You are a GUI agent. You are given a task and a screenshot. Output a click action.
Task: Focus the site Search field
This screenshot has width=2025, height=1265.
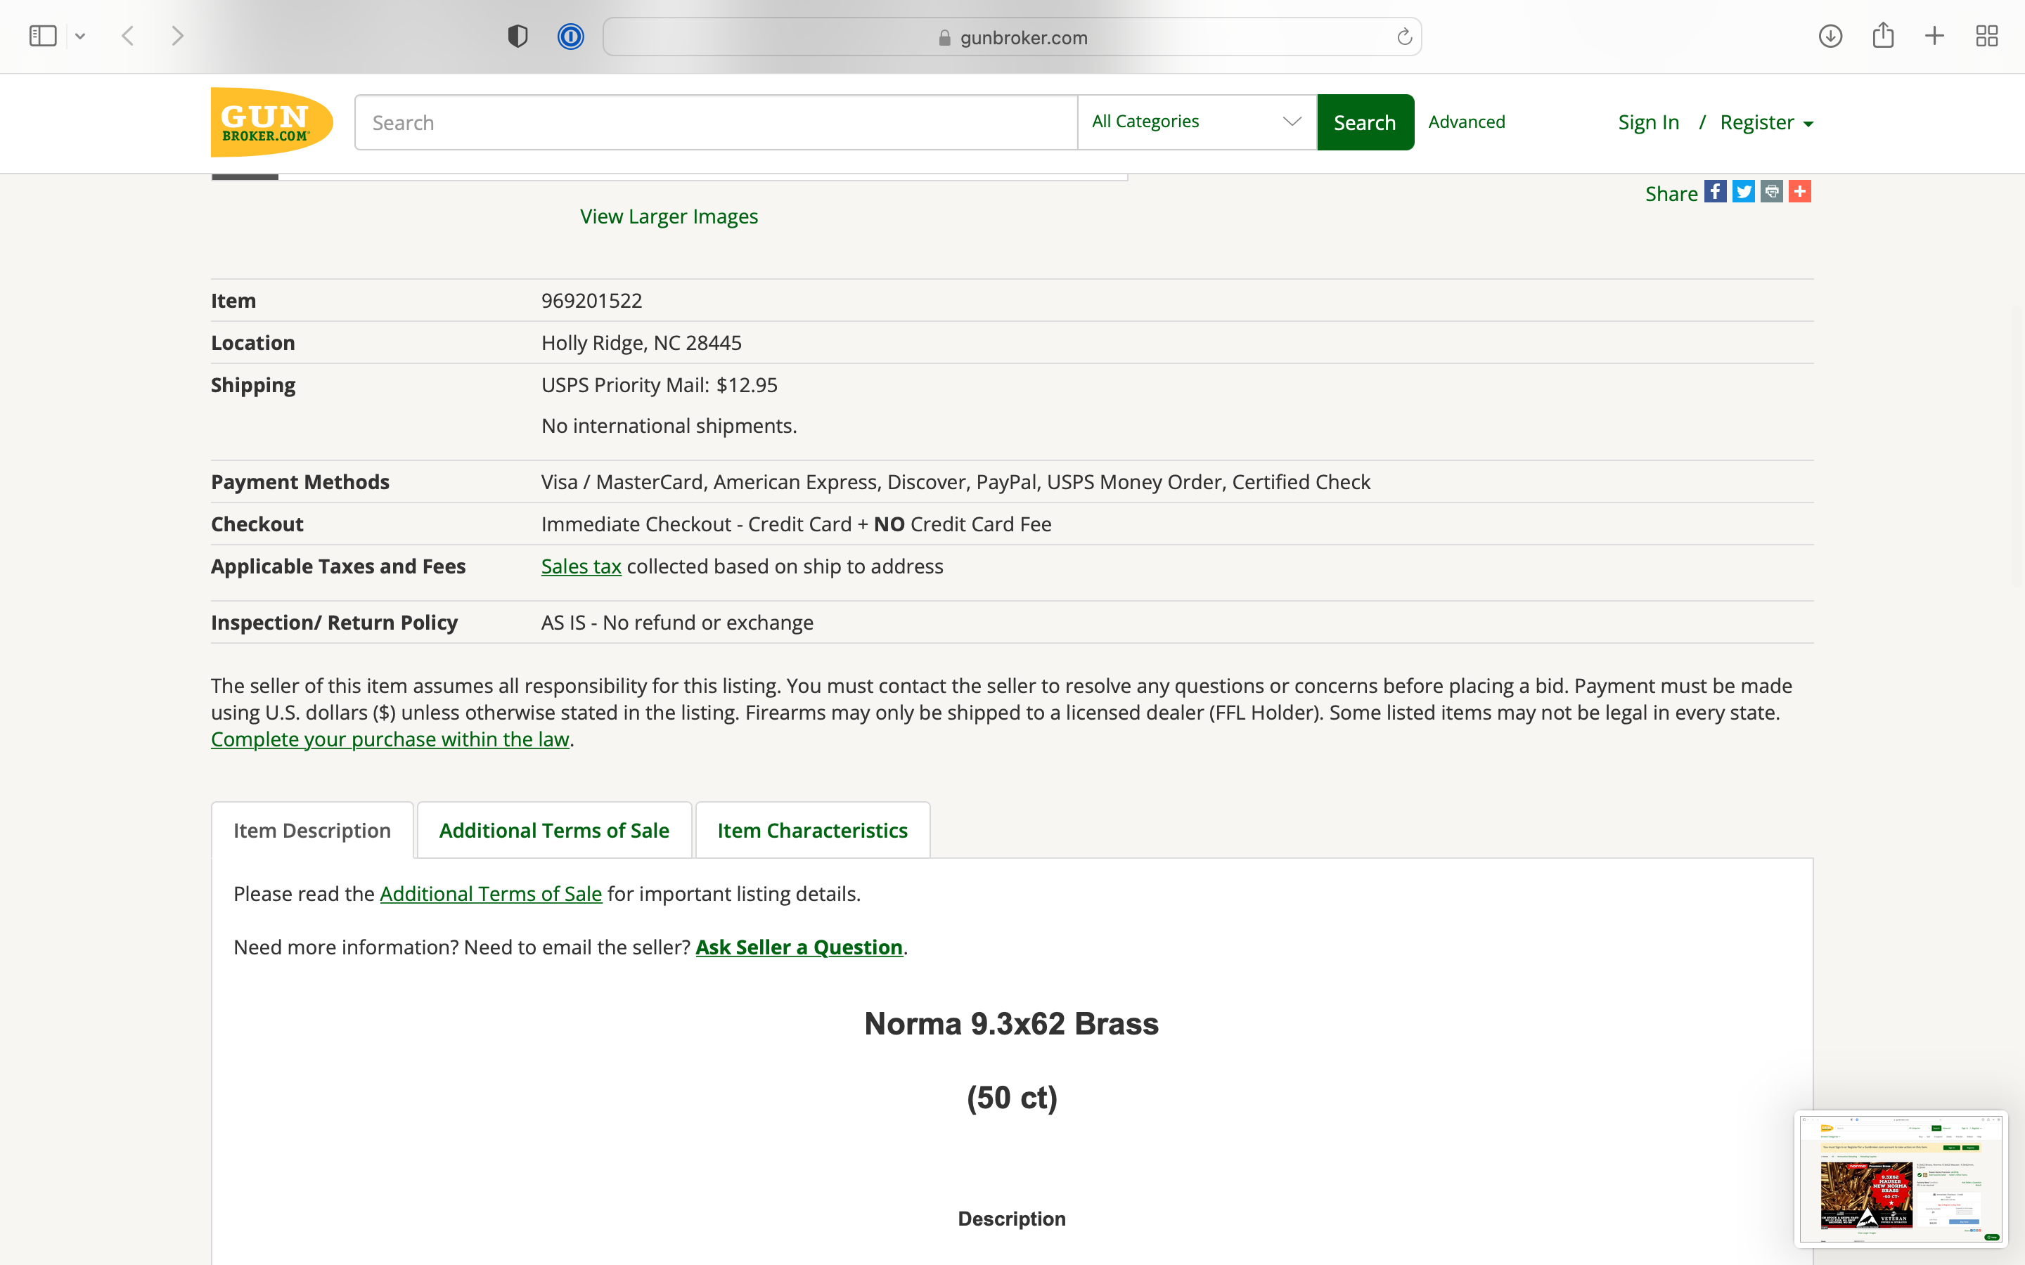coord(716,122)
